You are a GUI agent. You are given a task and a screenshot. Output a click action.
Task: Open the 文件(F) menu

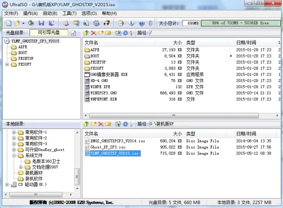pyautogui.click(x=11, y=14)
